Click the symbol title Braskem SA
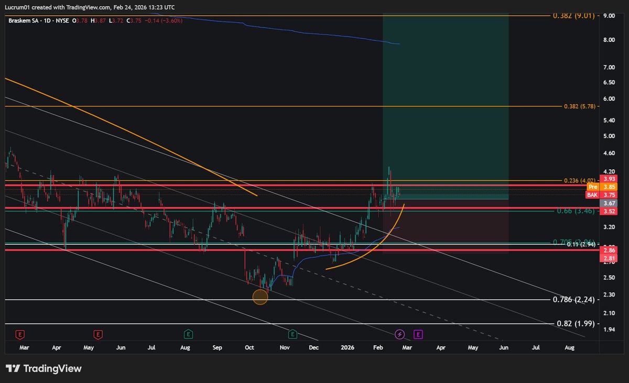The height and width of the screenshot is (383, 629). pyautogui.click(x=23, y=20)
